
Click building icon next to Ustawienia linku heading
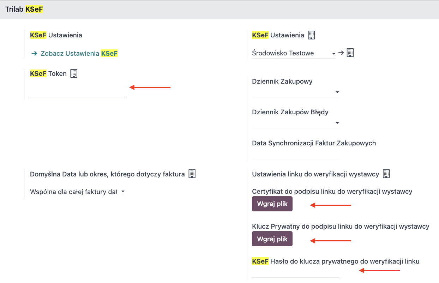386,174
